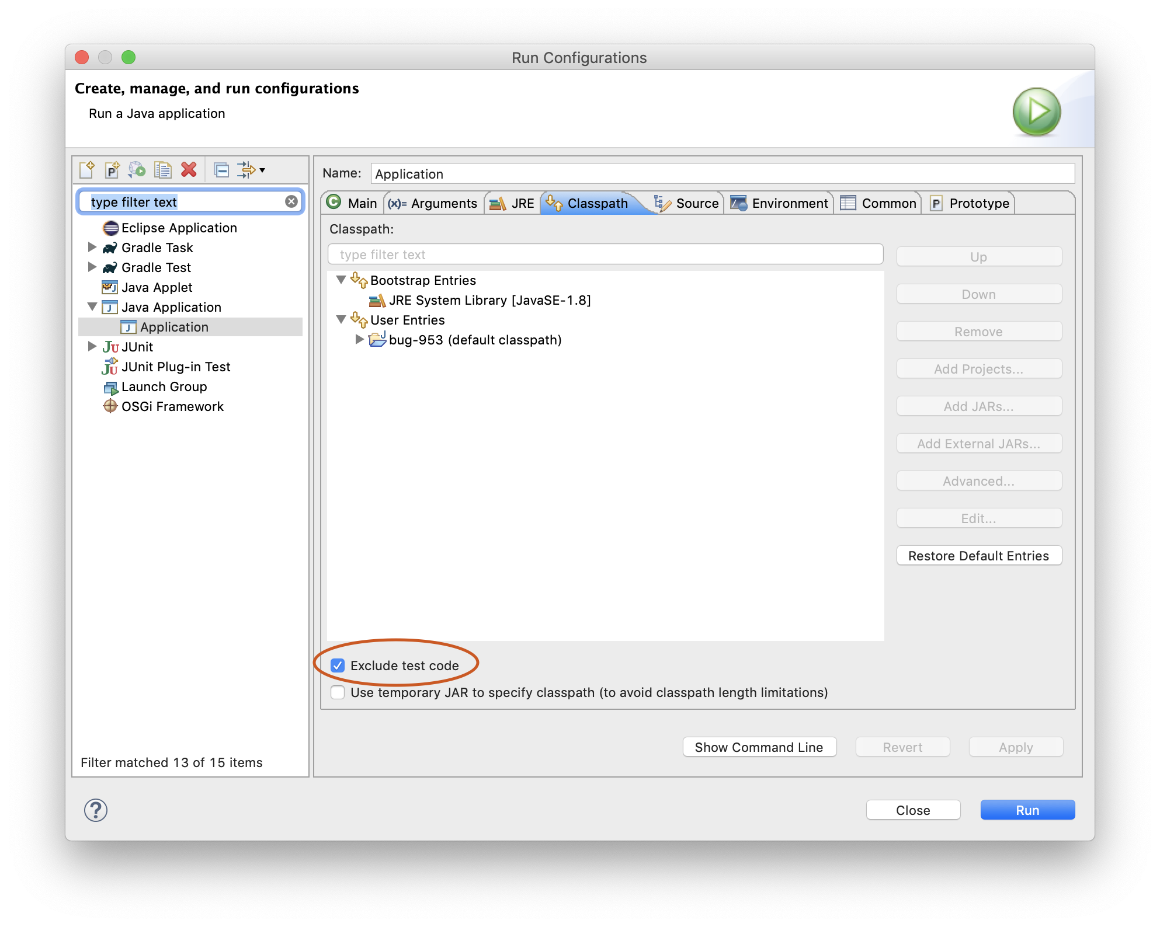Delete the selected launch configuration with the red X
Image resolution: width=1160 pixels, height=927 pixels.
click(189, 170)
